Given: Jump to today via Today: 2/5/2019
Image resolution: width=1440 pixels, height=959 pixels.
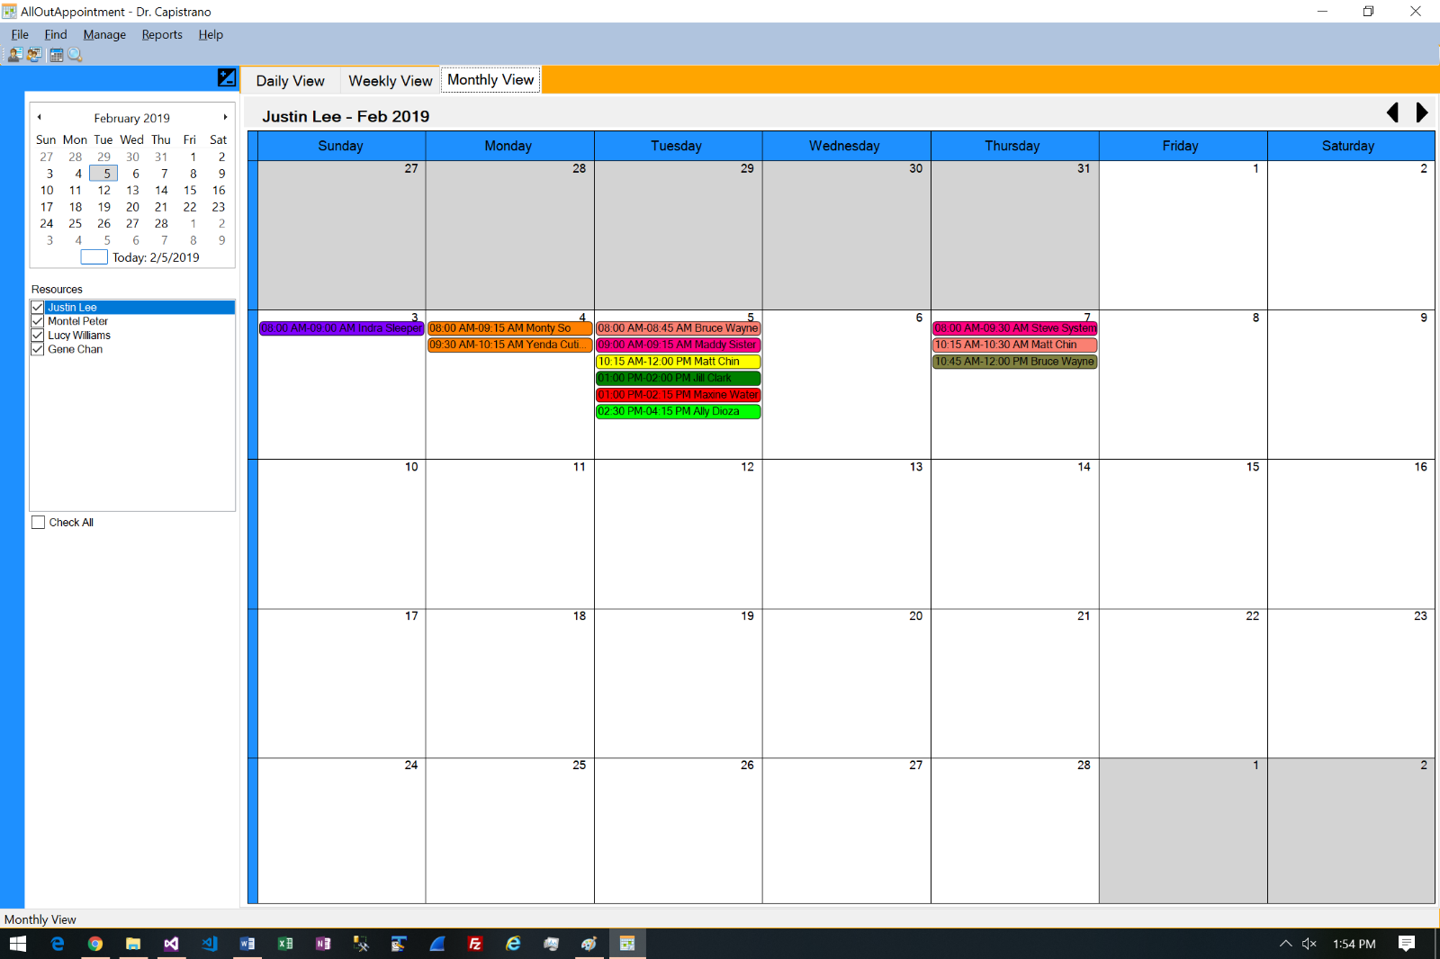Looking at the screenshot, I should (156, 257).
